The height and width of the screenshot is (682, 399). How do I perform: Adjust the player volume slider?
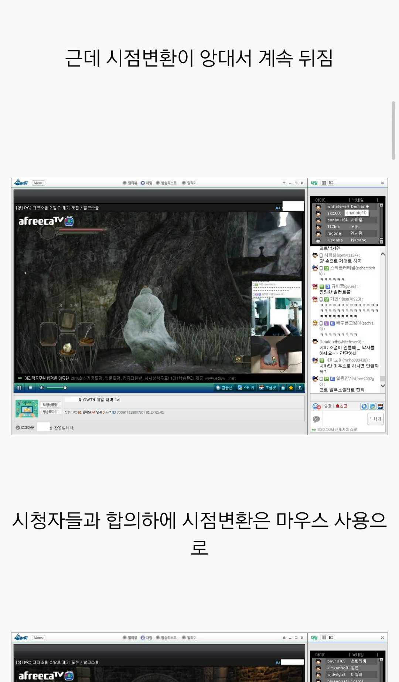click(56, 388)
